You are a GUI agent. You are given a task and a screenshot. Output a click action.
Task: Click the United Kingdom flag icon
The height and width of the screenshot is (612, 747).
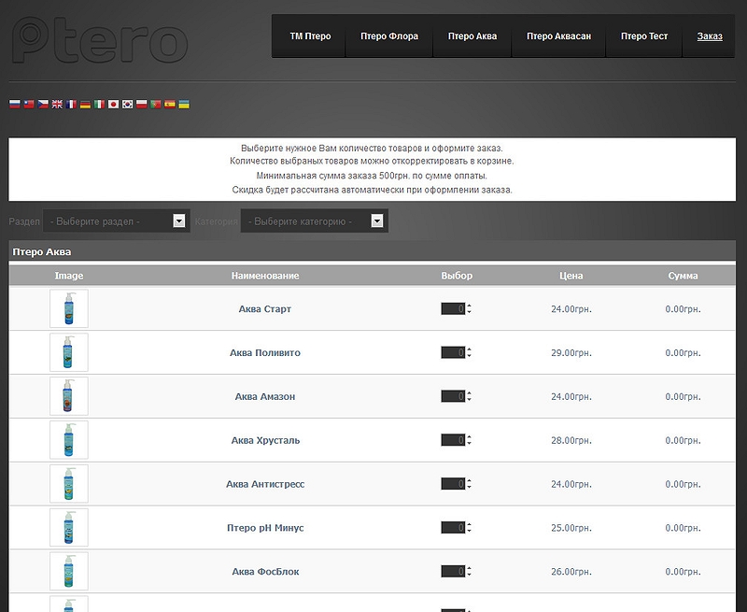pos(57,105)
